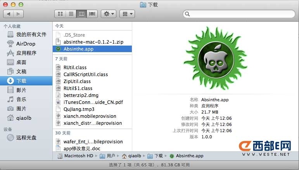Click the xianch.mobileprovision file icon
This screenshot has width=299, height=170.
[x=58, y=116]
